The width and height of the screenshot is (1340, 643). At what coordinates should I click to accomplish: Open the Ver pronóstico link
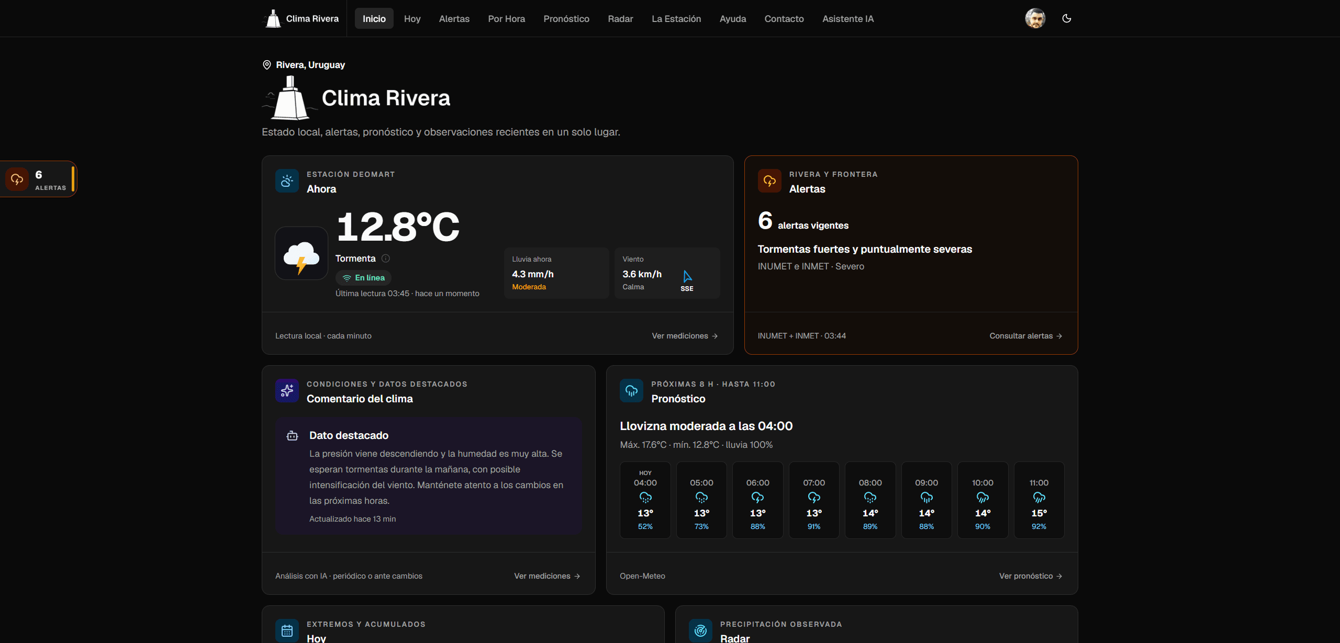1030,576
